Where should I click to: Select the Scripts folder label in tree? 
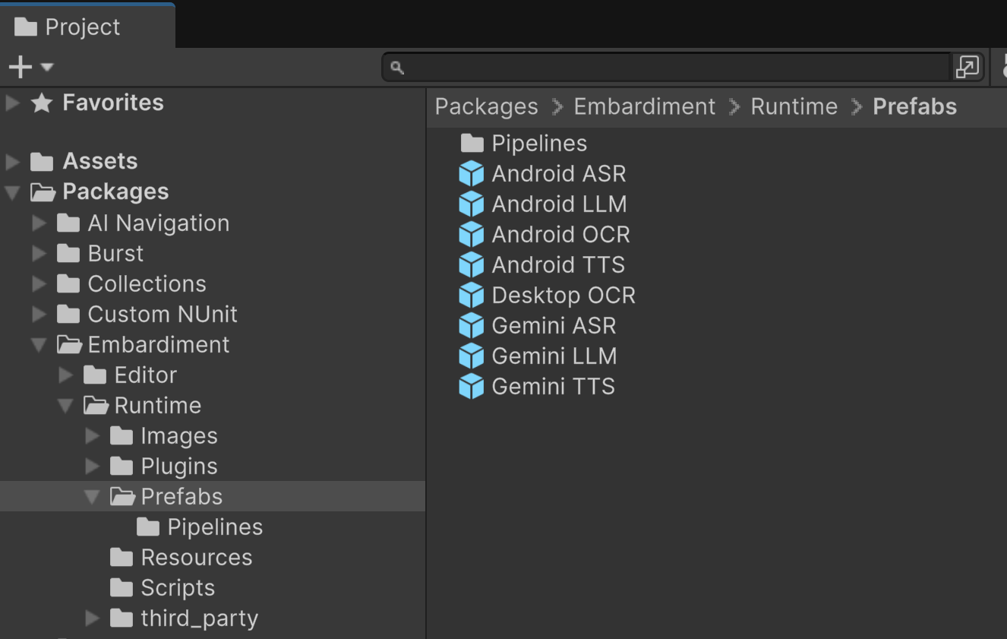point(178,588)
